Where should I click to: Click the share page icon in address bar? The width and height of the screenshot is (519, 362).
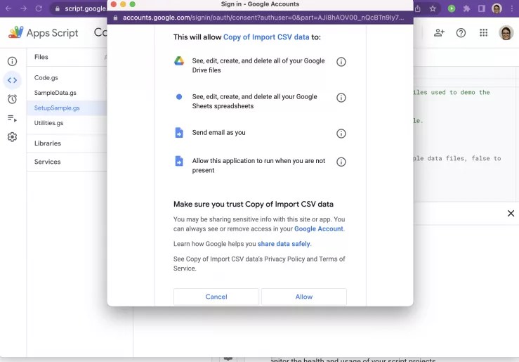click(x=418, y=8)
